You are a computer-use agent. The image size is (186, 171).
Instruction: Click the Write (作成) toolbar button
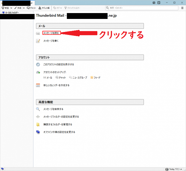click(18, 8)
